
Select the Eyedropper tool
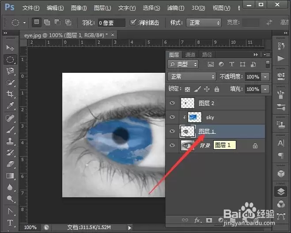pyautogui.click(x=10, y=105)
